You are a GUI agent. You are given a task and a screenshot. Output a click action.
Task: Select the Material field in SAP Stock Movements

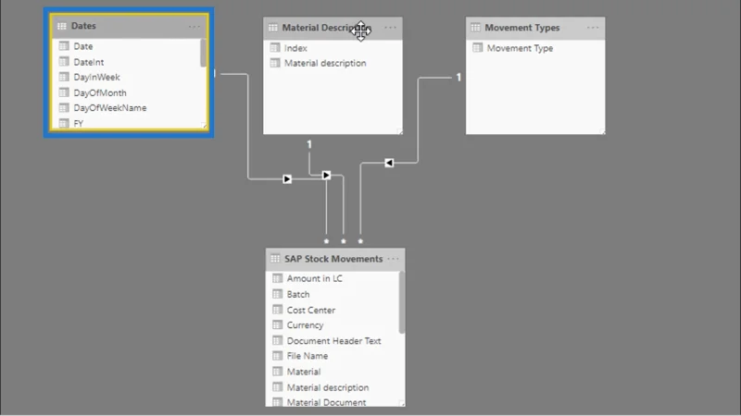pos(304,372)
